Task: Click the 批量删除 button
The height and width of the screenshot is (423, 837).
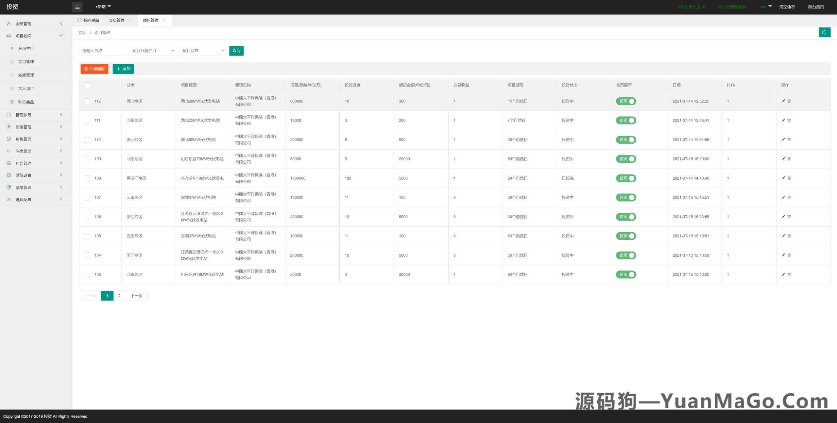Action: point(94,69)
